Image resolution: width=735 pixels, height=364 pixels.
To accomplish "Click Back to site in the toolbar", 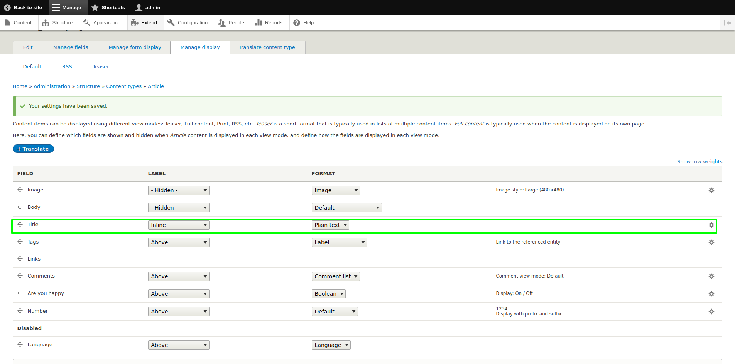I will click(x=23, y=7).
